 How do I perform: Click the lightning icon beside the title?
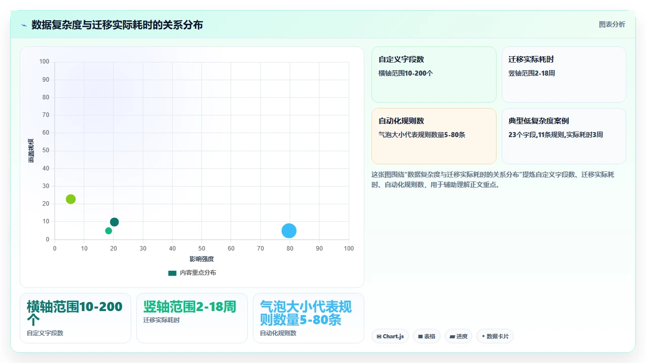[x=24, y=25]
